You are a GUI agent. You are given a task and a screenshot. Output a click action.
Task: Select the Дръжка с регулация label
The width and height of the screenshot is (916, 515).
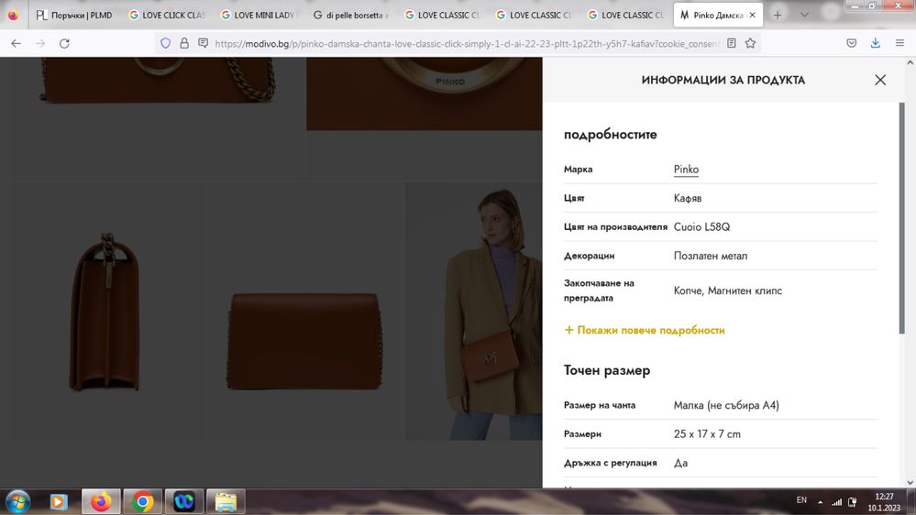610,463
